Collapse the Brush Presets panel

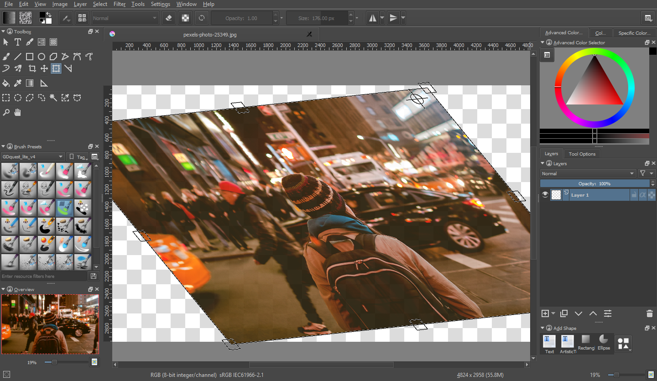(4, 146)
